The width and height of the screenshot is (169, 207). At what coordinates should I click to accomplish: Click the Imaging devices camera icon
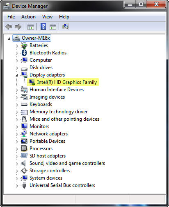tap(24, 97)
